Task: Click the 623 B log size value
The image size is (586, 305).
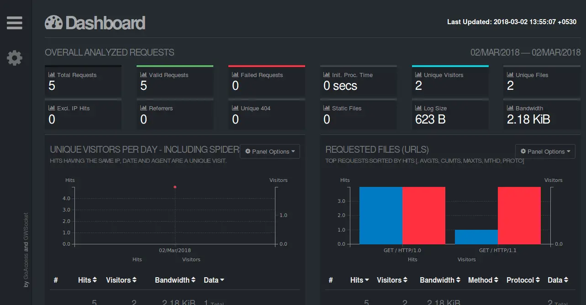Action: pyautogui.click(x=430, y=119)
